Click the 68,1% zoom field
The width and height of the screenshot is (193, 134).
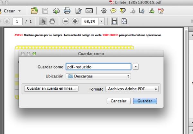coord(90,22)
